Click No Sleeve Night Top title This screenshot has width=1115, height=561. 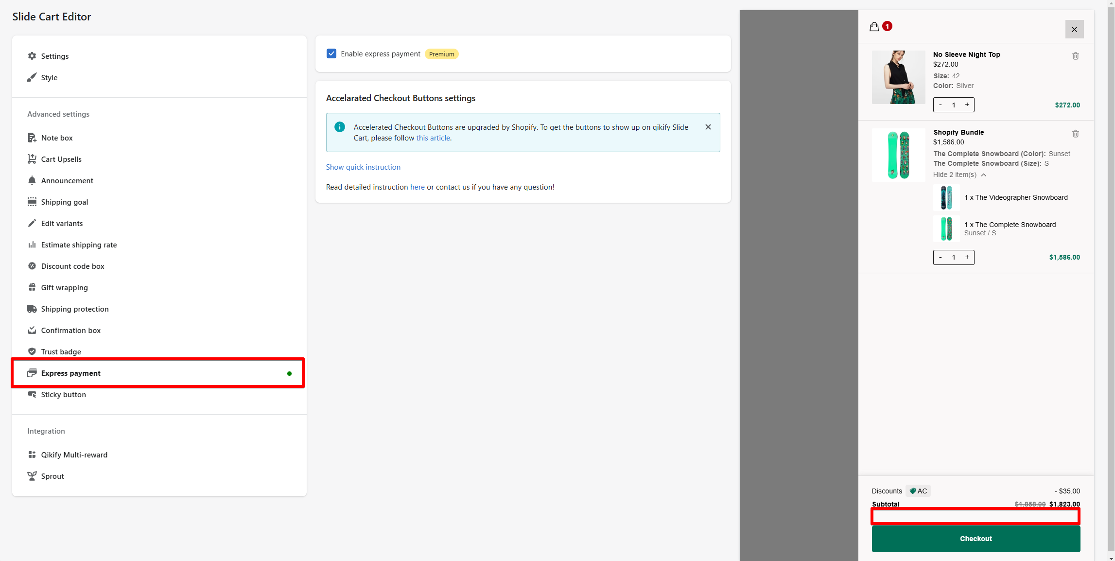point(967,54)
